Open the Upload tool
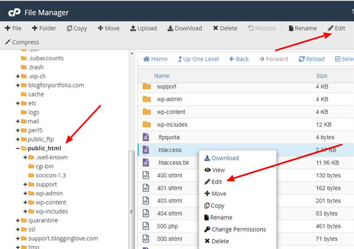 point(143,28)
